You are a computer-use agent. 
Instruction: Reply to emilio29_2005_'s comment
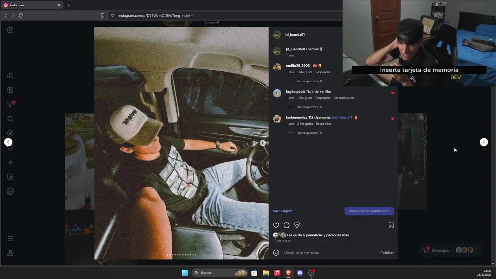click(x=323, y=72)
